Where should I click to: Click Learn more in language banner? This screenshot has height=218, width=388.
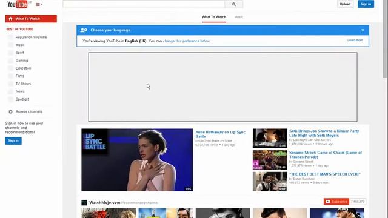pos(355,40)
